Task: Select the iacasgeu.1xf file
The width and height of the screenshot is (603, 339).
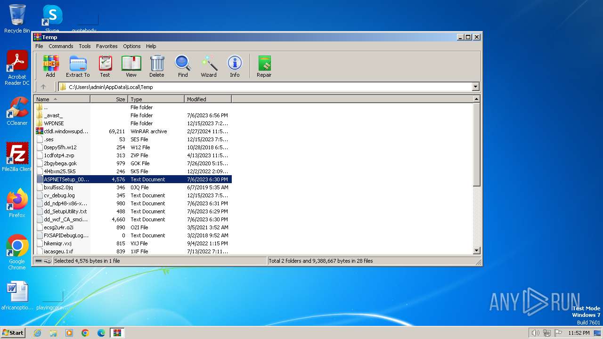Action: pyautogui.click(x=133, y=251)
